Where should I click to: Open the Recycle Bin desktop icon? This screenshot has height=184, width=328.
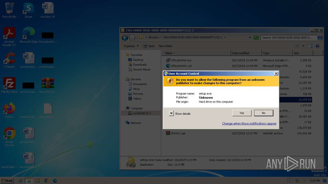(9, 10)
